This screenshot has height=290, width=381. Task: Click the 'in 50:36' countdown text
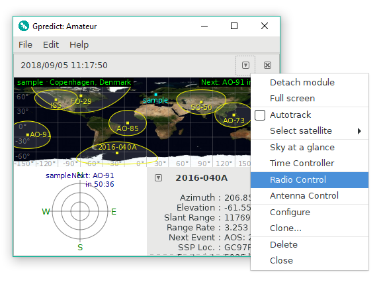coord(100,185)
